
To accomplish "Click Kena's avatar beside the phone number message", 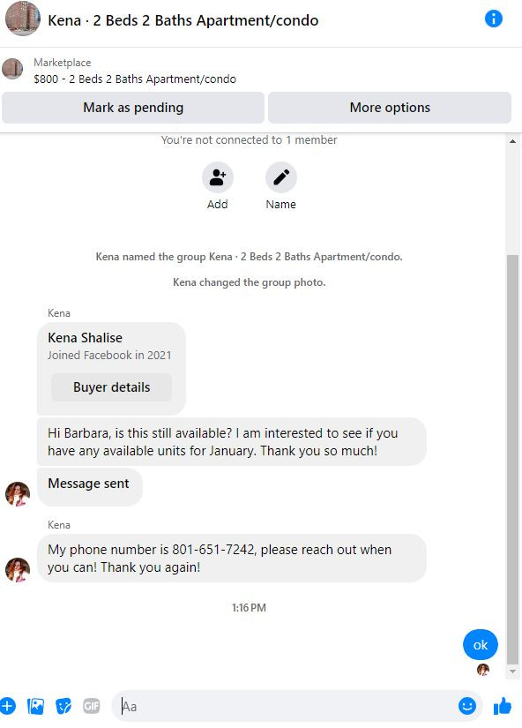I will 18,570.
